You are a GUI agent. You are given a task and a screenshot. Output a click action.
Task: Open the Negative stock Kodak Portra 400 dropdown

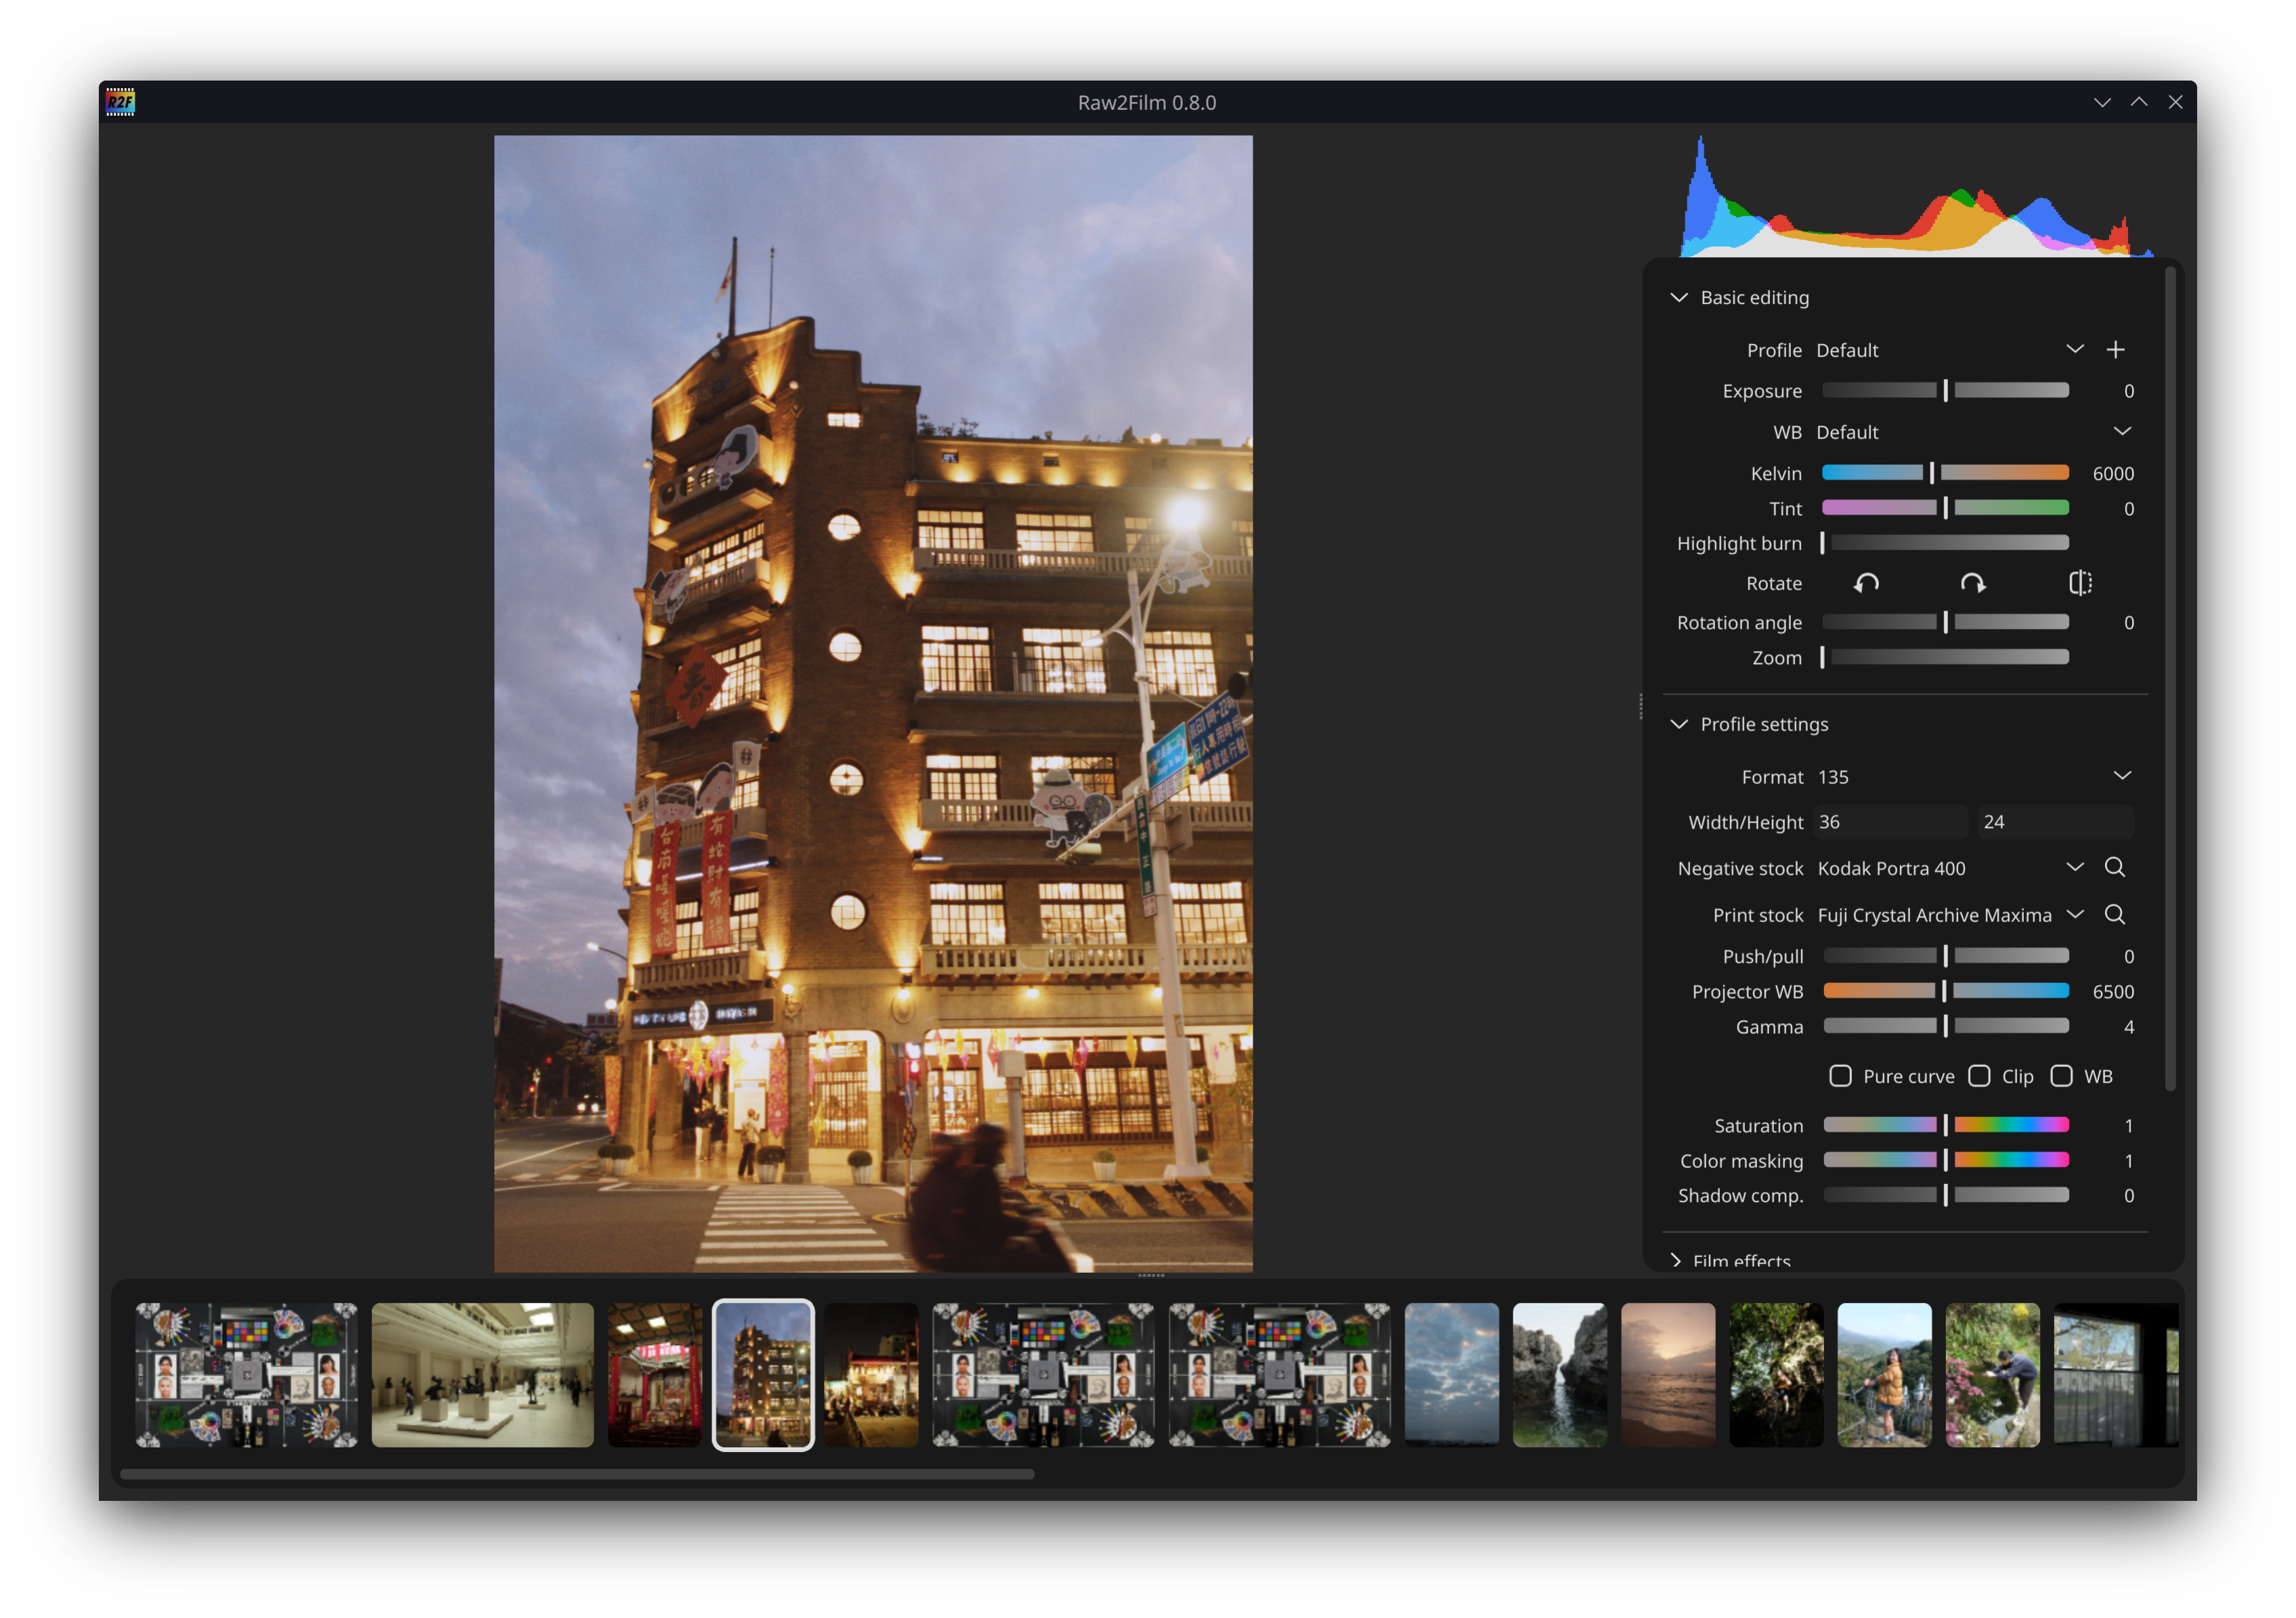click(x=1951, y=868)
